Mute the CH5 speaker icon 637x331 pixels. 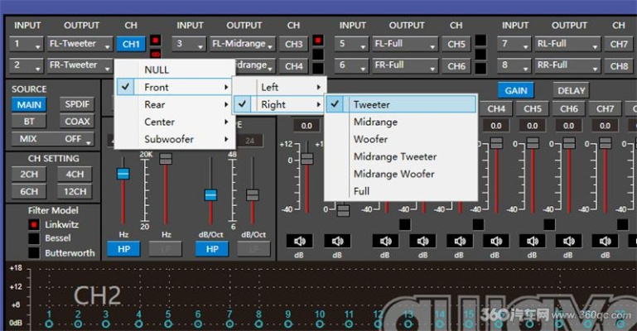point(533,241)
